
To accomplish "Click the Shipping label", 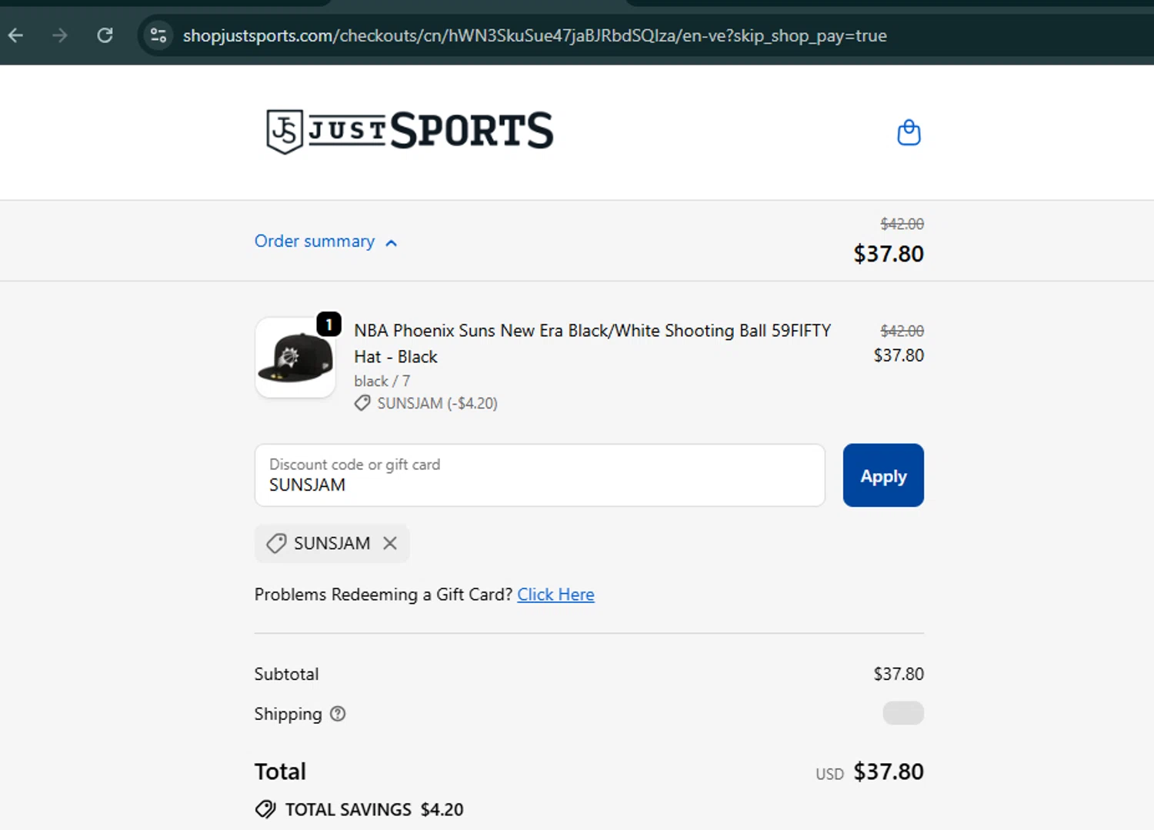I will pyautogui.click(x=288, y=714).
